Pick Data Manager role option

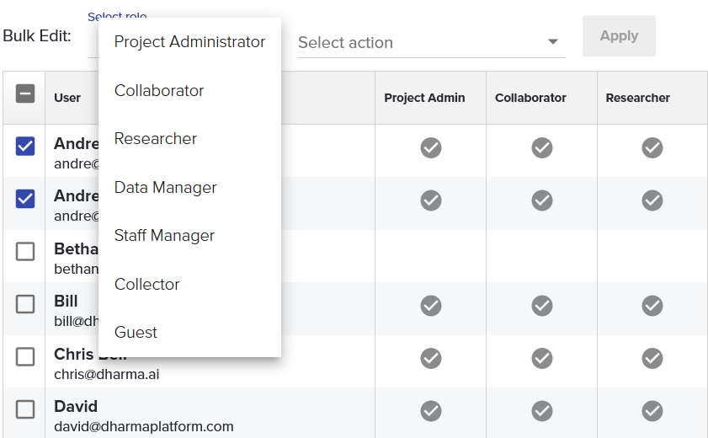166,188
